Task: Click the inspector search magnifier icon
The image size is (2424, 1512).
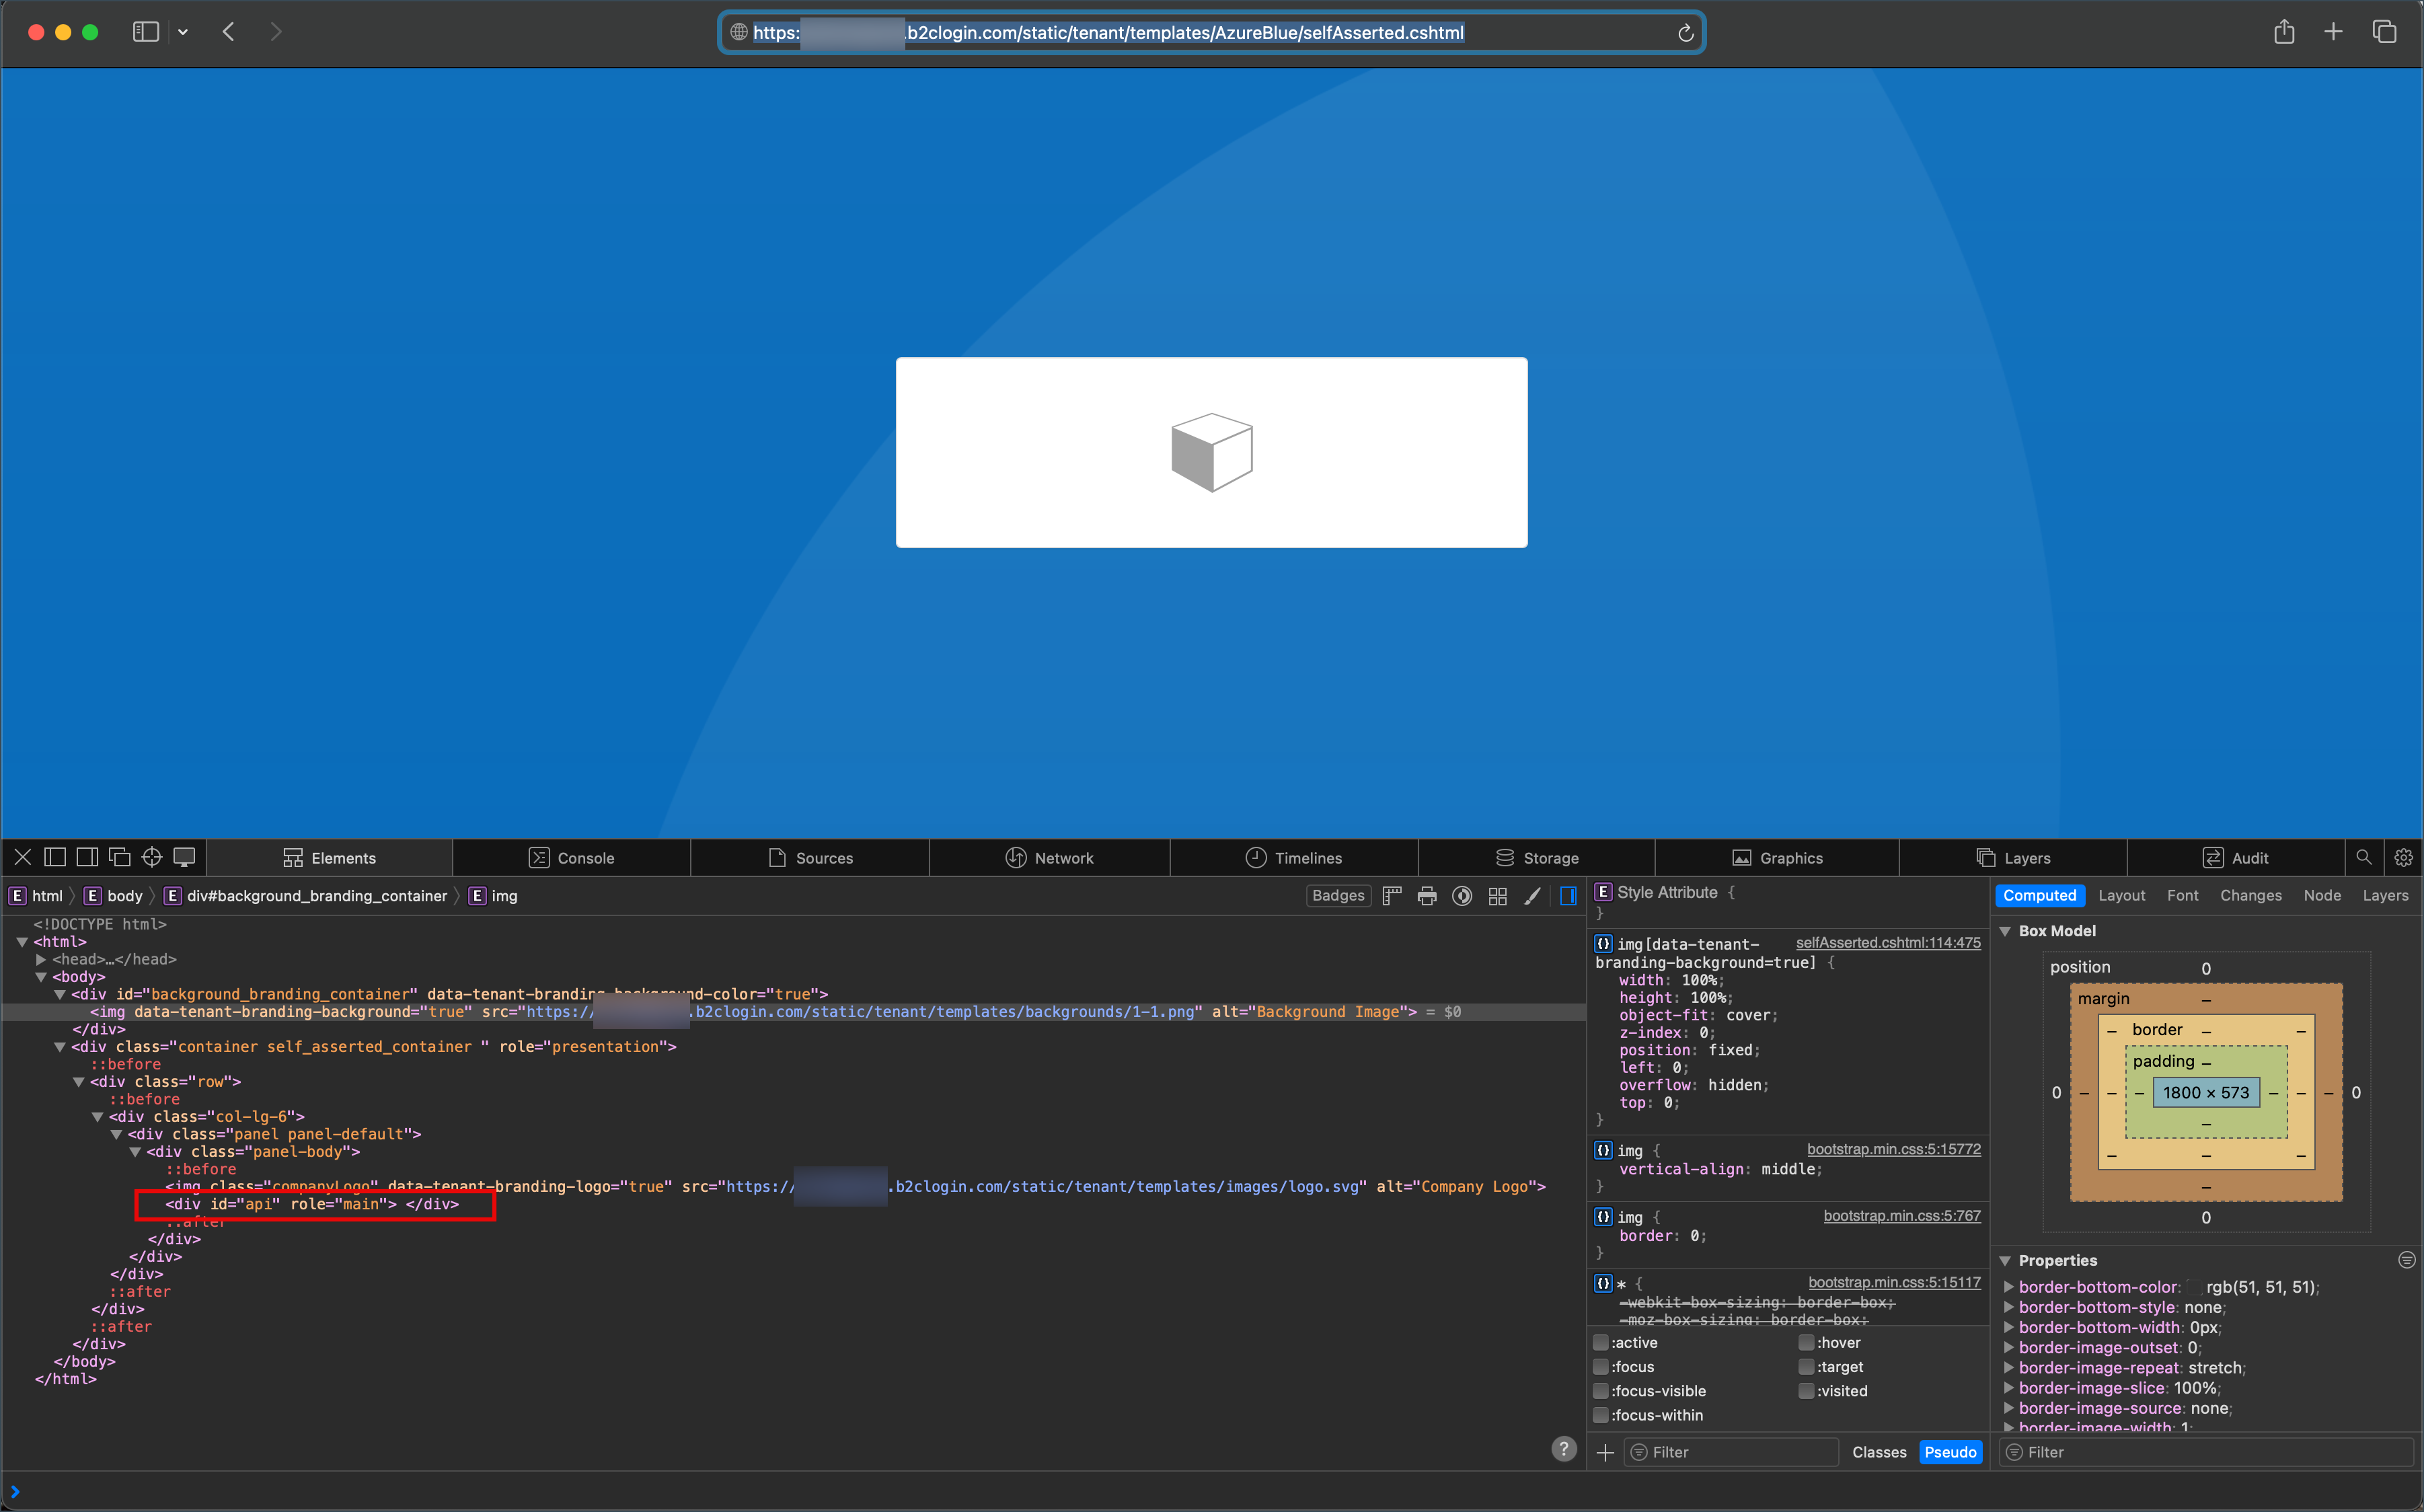Action: click(x=2364, y=857)
